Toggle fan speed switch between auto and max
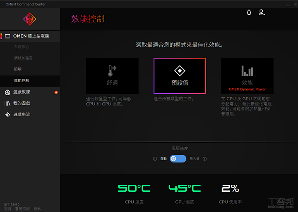 pyautogui.click(x=178, y=159)
